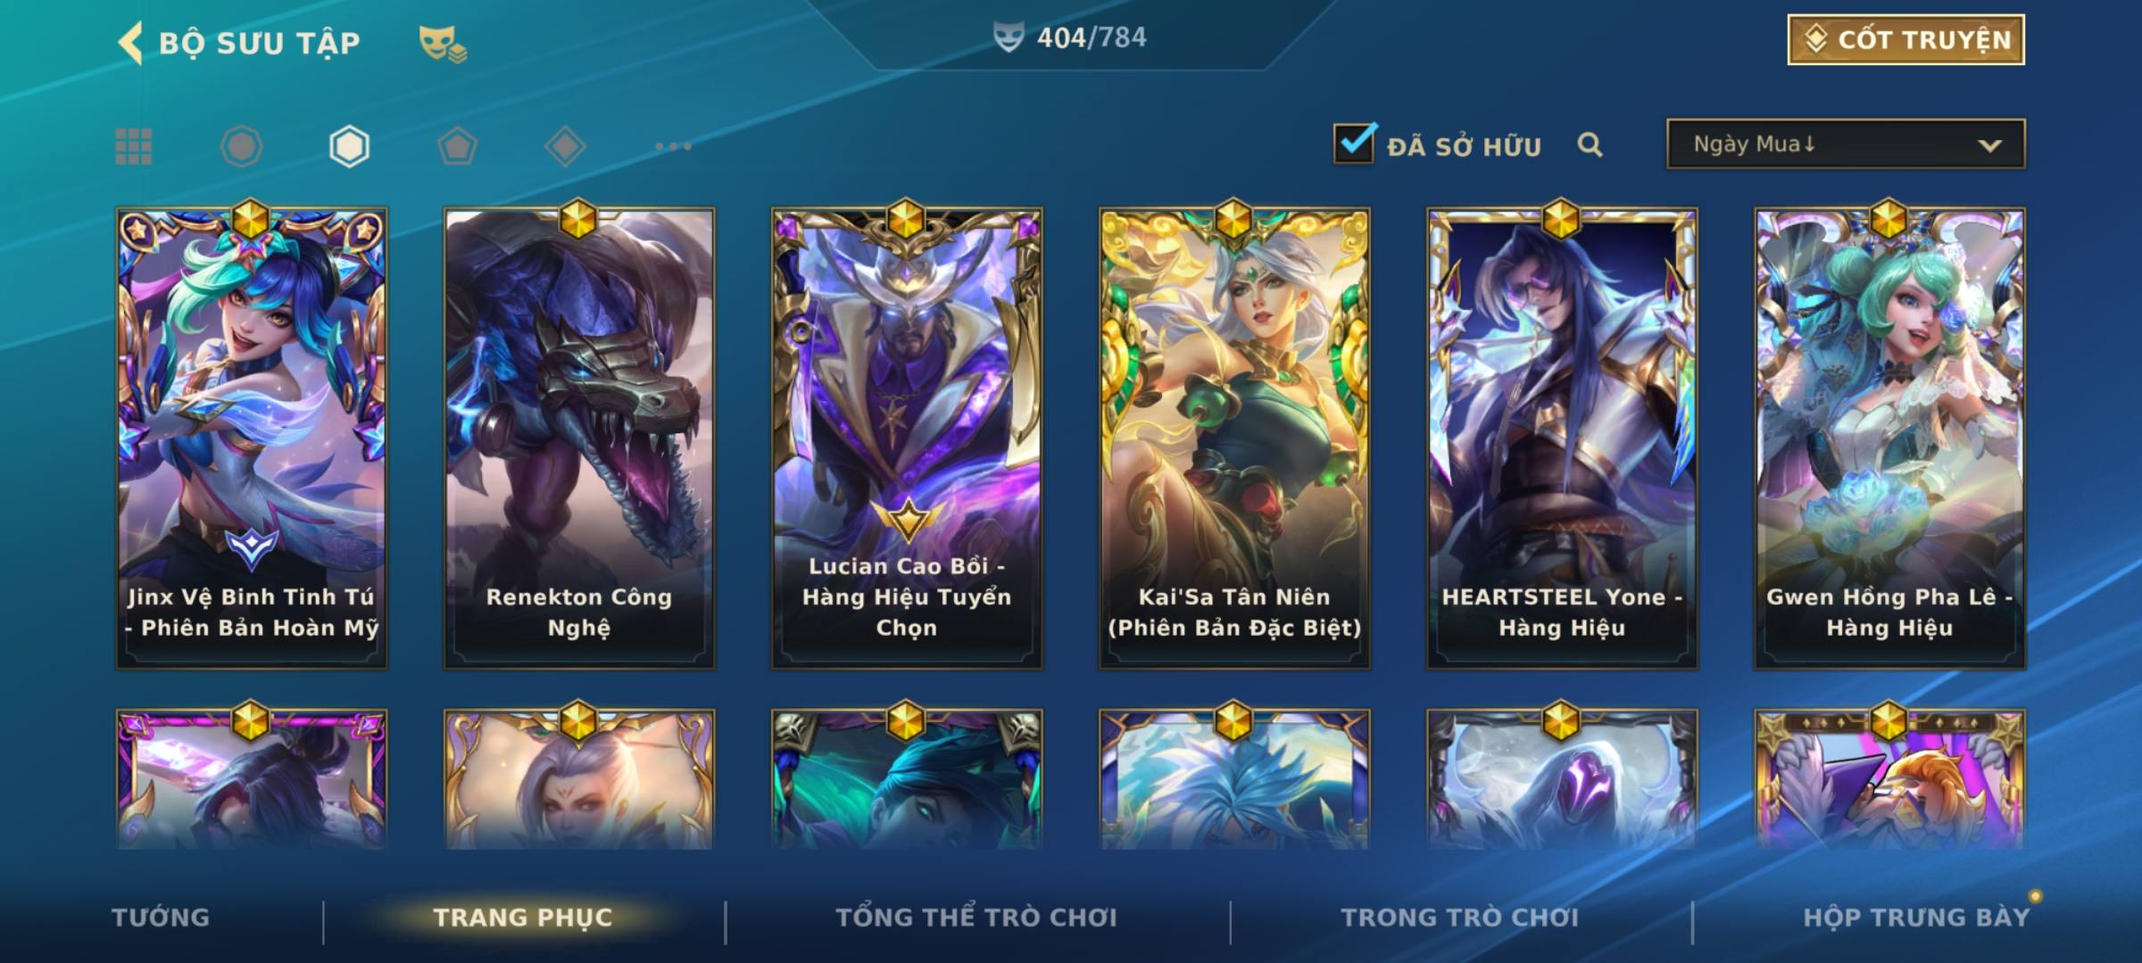Expand the sort dropdown chevron arrow
Screen dimensions: 2142x963
[x=1989, y=145]
